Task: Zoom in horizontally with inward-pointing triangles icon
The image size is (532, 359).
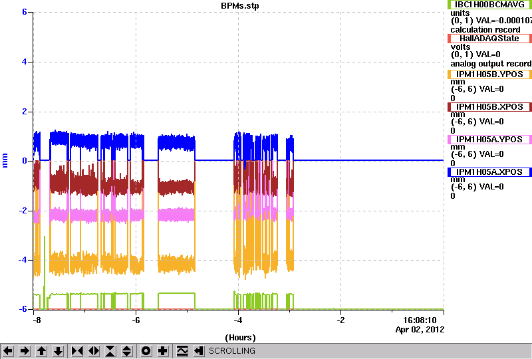Action: pos(77,351)
